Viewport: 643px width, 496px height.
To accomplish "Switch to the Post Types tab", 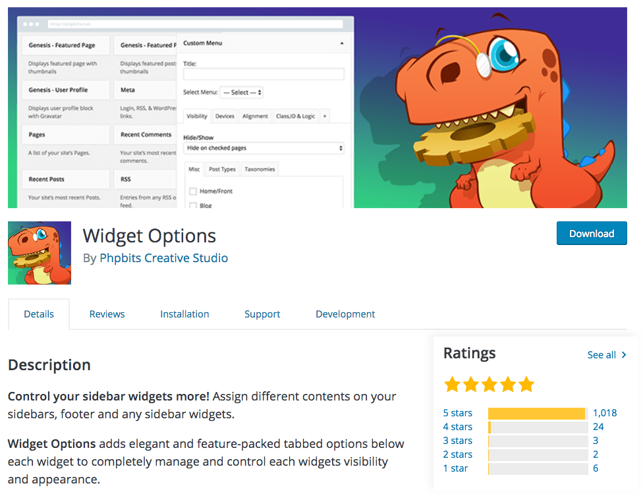I will pos(221,169).
